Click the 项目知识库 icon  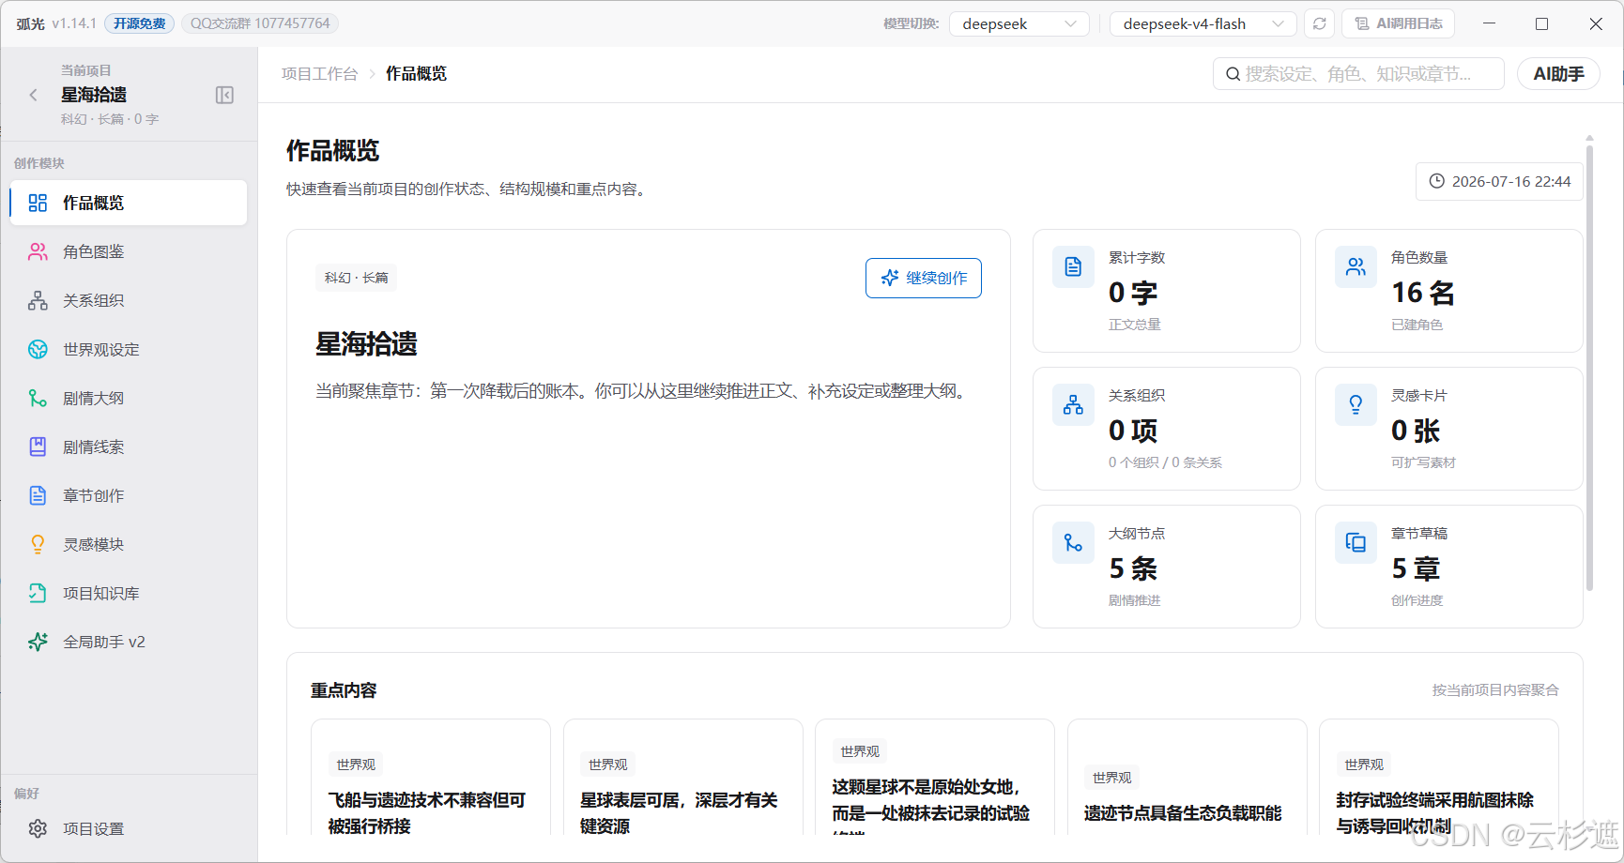38,593
